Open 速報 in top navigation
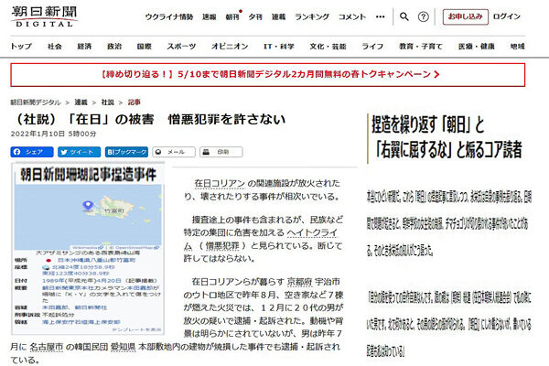The image size is (549, 366). 209,16
